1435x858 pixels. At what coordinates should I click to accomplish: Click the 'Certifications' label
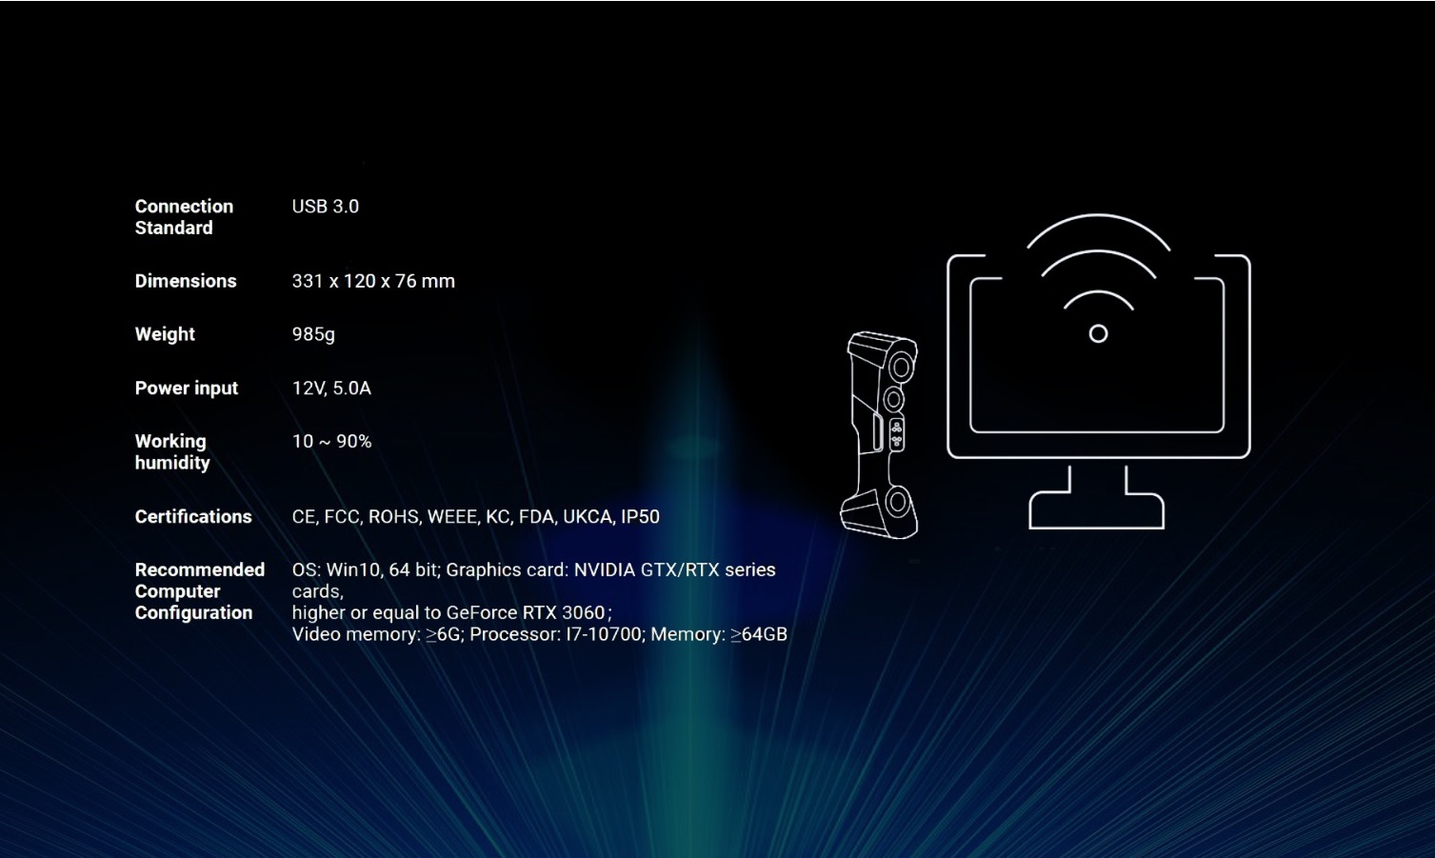(193, 517)
